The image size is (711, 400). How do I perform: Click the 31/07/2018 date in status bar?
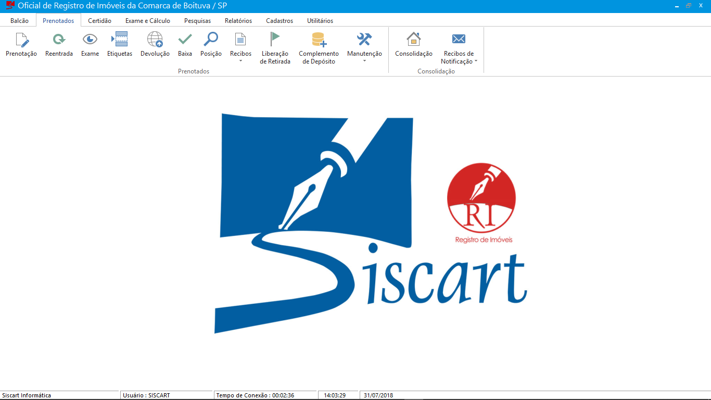click(x=378, y=395)
